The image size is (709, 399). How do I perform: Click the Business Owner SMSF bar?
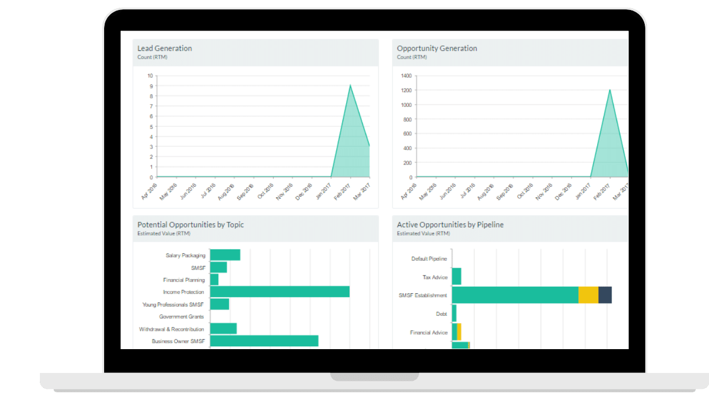[264, 341]
